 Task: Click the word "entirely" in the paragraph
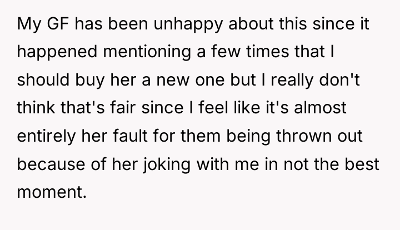(46, 137)
